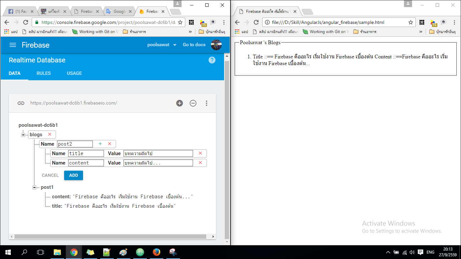Delete the title field row
This screenshot has width=461, height=259.
click(200, 153)
